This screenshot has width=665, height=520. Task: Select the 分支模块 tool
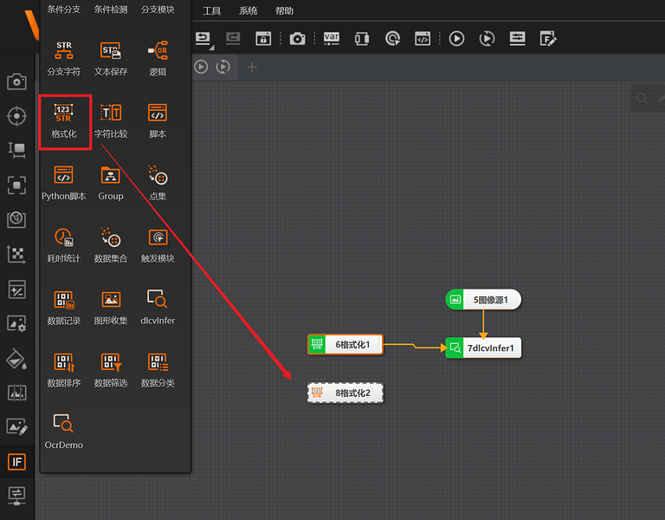click(158, 10)
